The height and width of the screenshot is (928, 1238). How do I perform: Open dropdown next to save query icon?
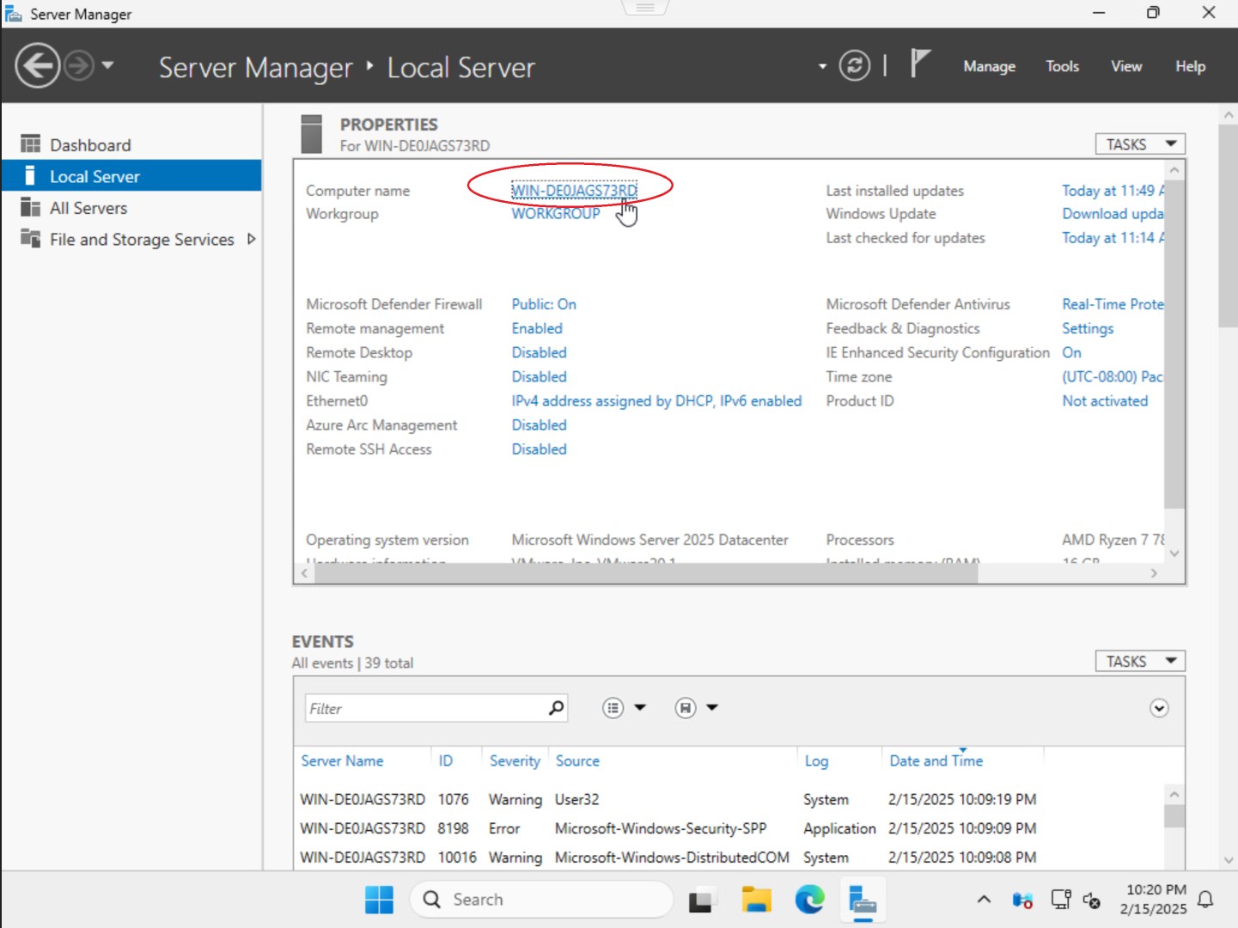(x=712, y=708)
